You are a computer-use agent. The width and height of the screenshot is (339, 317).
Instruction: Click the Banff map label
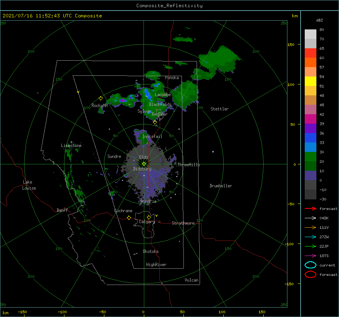pos(62,210)
